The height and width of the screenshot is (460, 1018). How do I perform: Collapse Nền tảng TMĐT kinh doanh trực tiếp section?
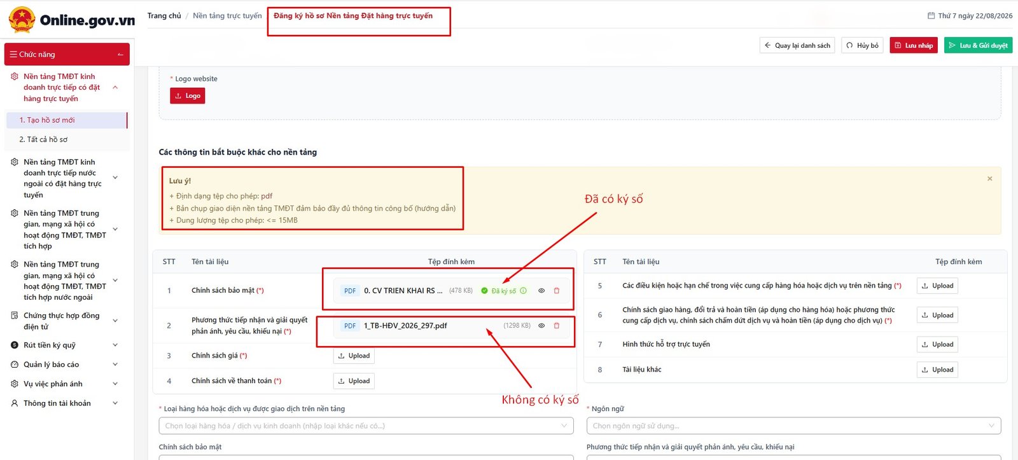(x=115, y=87)
